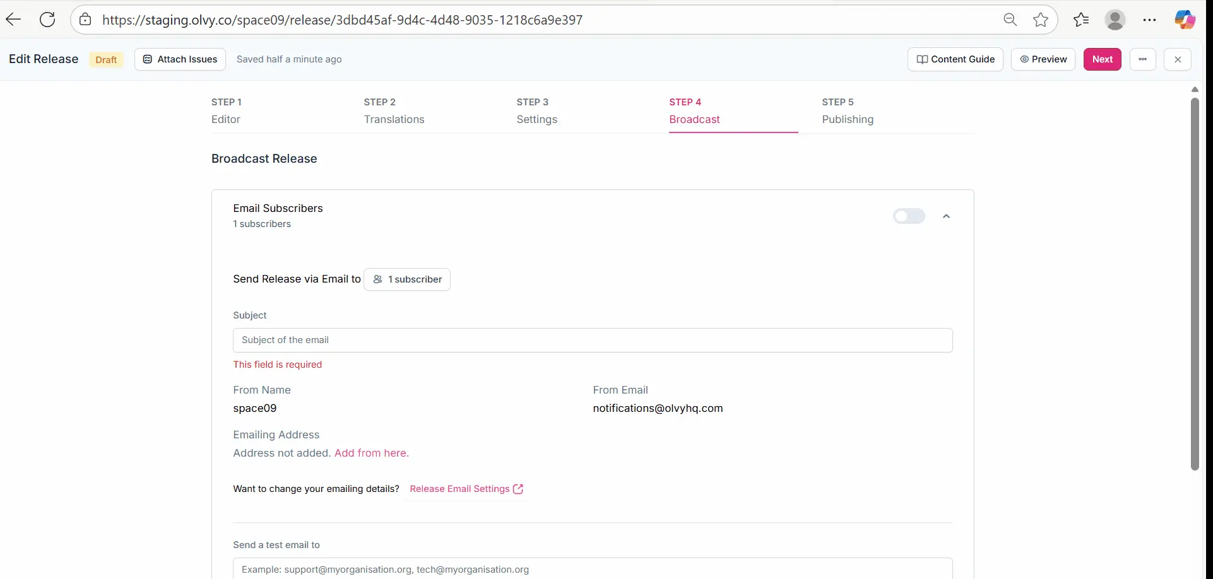Click the Preview eye icon
This screenshot has width=1213, height=579.
[x=1024, y=59]
